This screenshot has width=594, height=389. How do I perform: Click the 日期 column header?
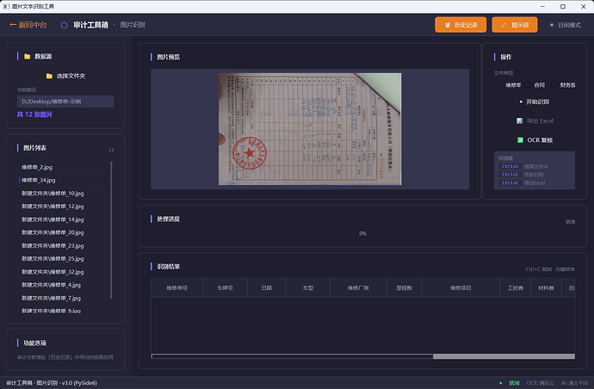click(267, 287)
